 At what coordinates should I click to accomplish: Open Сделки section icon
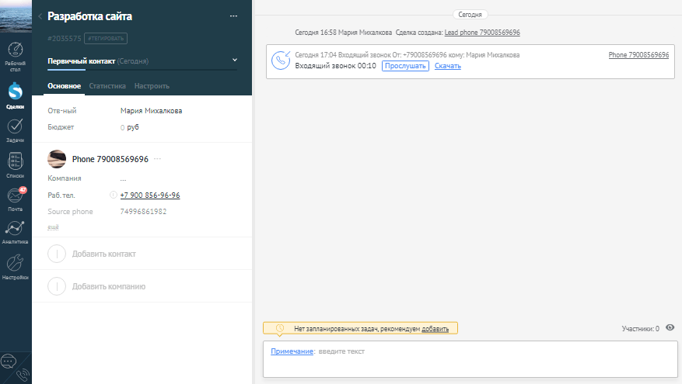tap(16, 96)
